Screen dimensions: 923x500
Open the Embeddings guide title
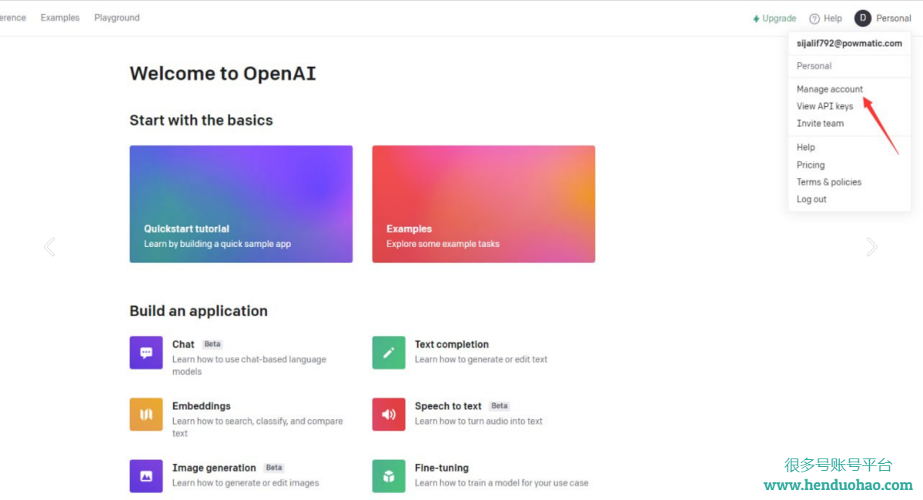tap(202, 406)
